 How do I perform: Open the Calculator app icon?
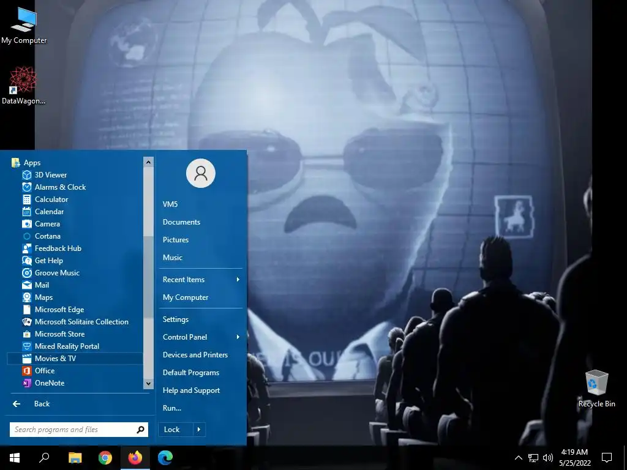(x=27, y=200)
